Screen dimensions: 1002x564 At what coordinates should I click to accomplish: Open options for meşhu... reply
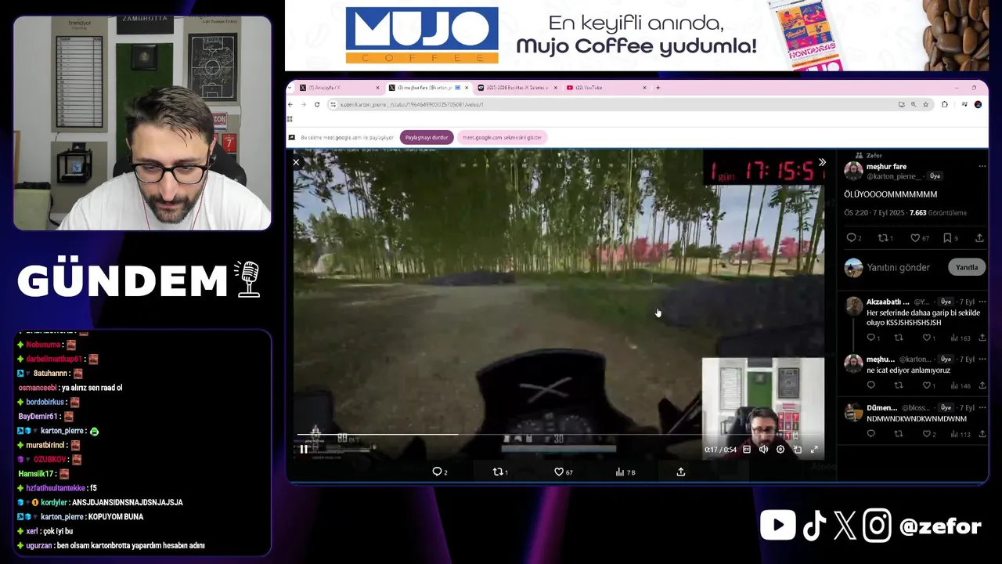pos(982,359)
